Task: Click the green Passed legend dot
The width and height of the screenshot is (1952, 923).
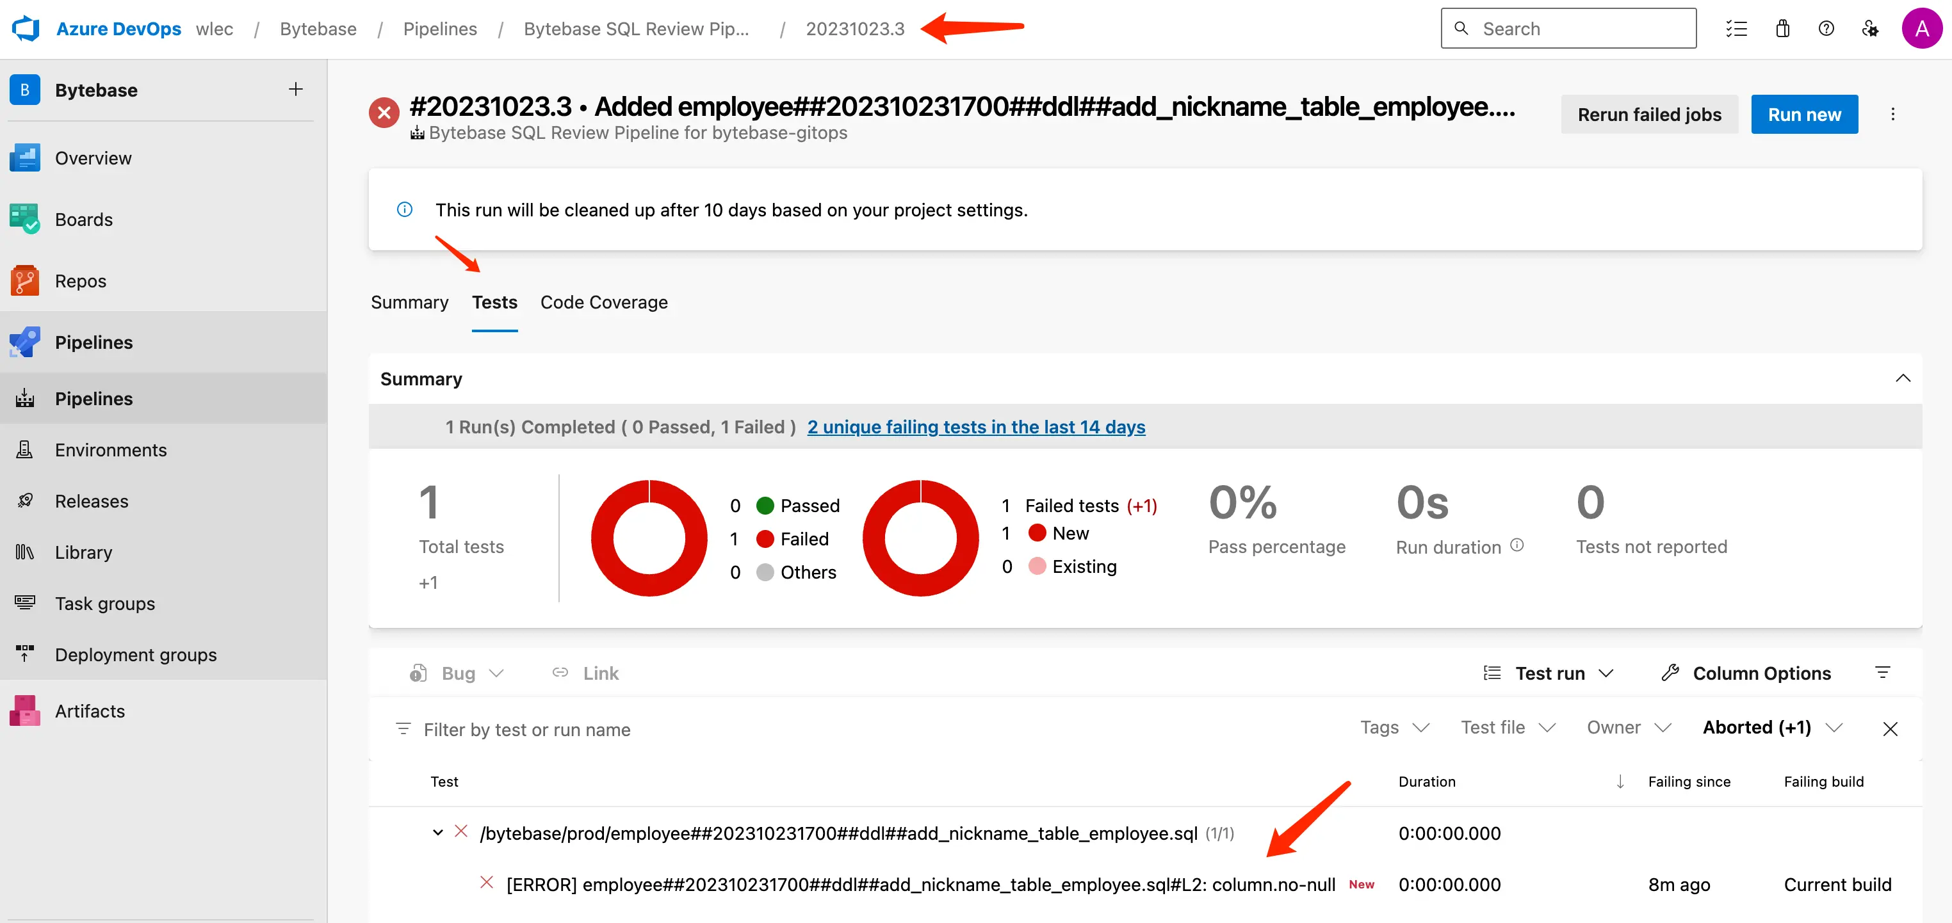Action: 765,505
